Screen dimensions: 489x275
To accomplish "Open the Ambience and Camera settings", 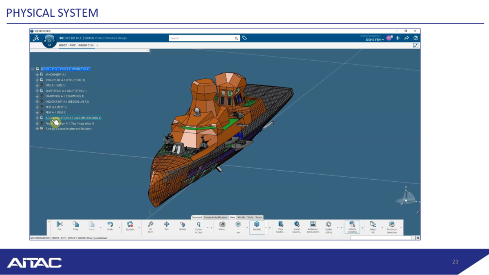I will coord(313,226).
